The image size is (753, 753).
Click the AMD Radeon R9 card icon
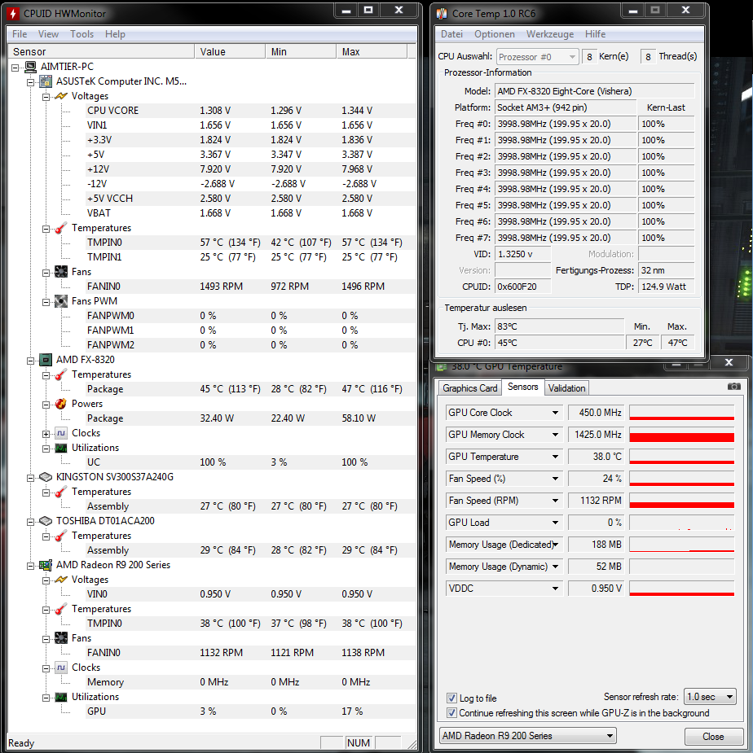coord(46,565)
